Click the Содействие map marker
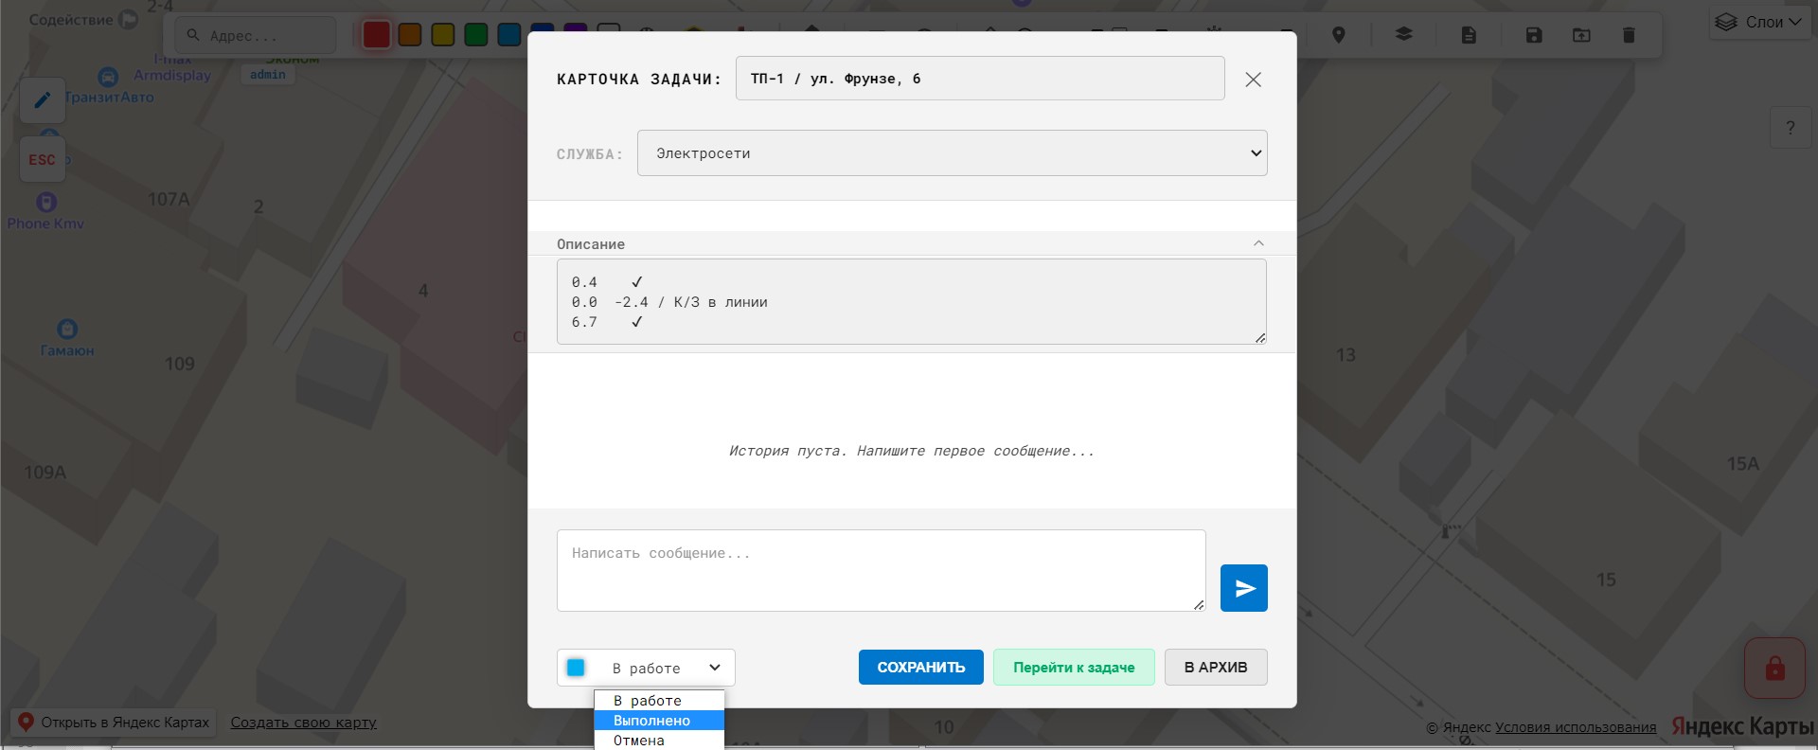 (128, 20)
